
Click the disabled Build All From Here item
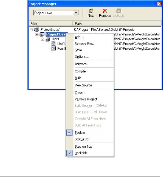pyautogui.click(x=90, y=125)
